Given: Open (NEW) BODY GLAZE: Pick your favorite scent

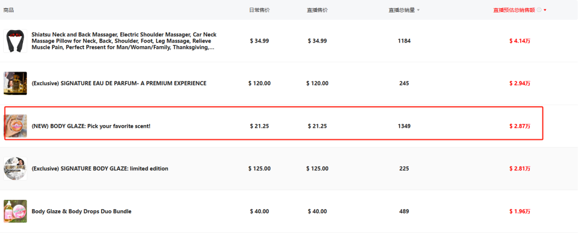Looking at the screenshot, I should click(91, 126).
